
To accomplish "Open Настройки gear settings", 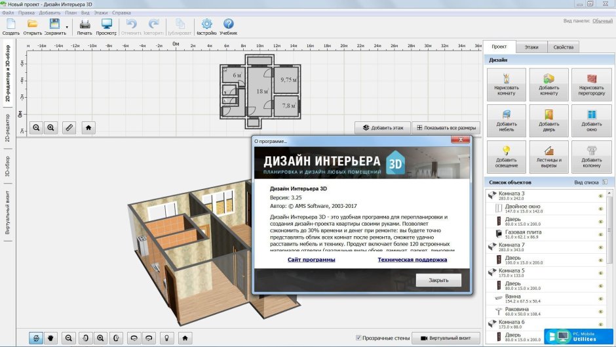I will tap(206, 24).
